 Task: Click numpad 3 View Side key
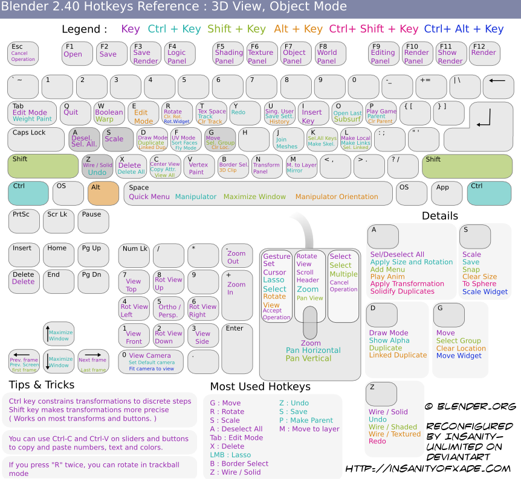pos(203,335)
